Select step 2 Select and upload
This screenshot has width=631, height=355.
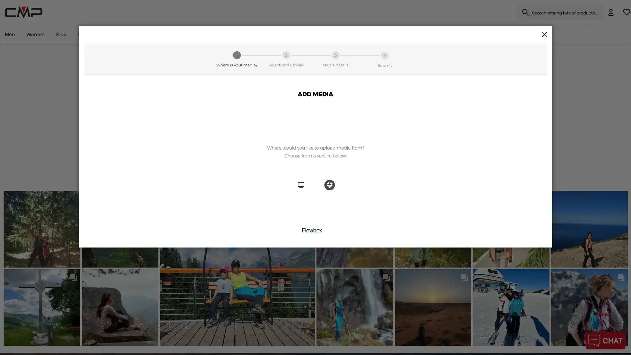(x=286, y=59)
